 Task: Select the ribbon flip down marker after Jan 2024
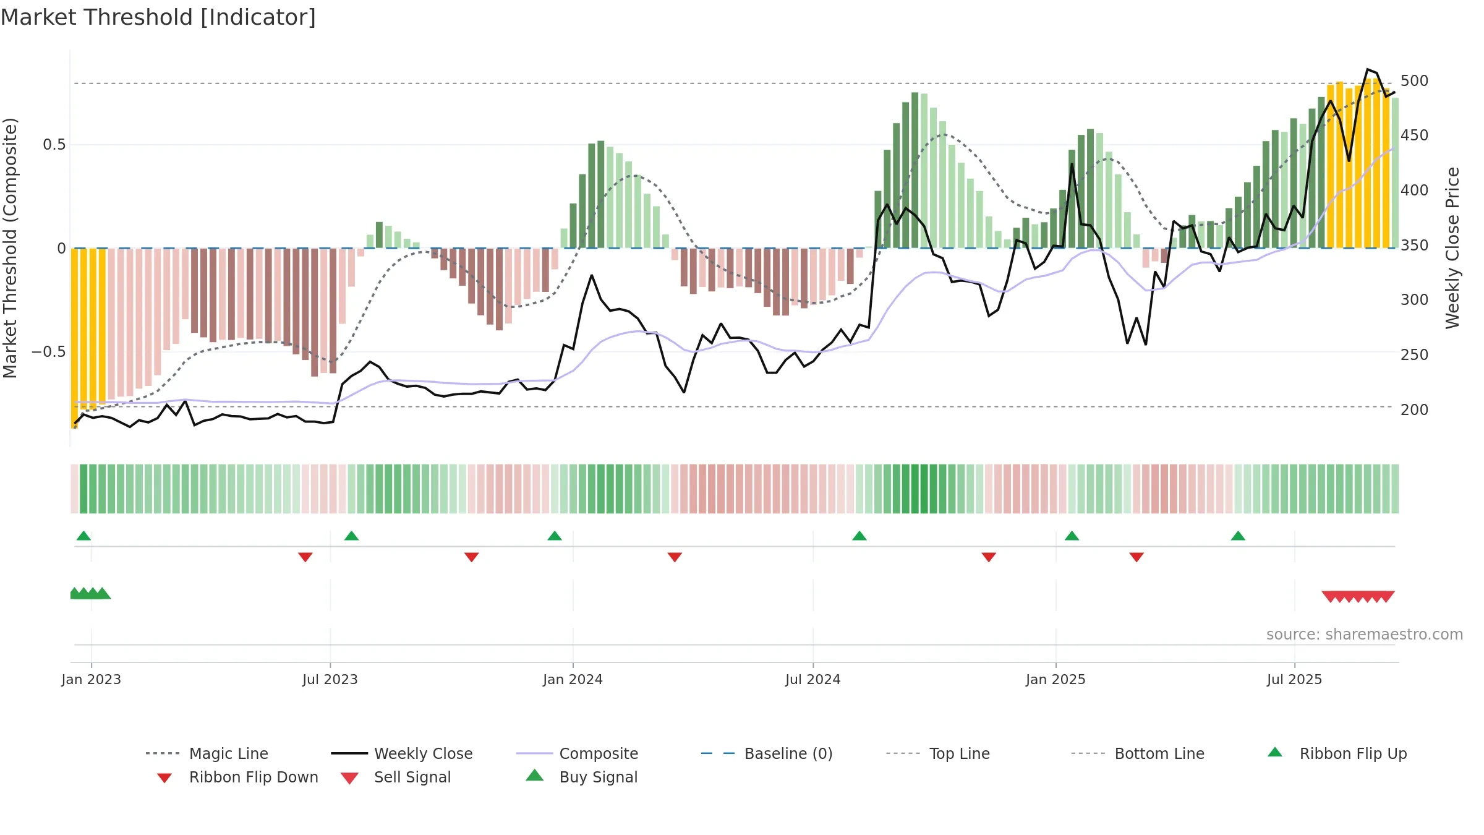(x=675, y=557)
